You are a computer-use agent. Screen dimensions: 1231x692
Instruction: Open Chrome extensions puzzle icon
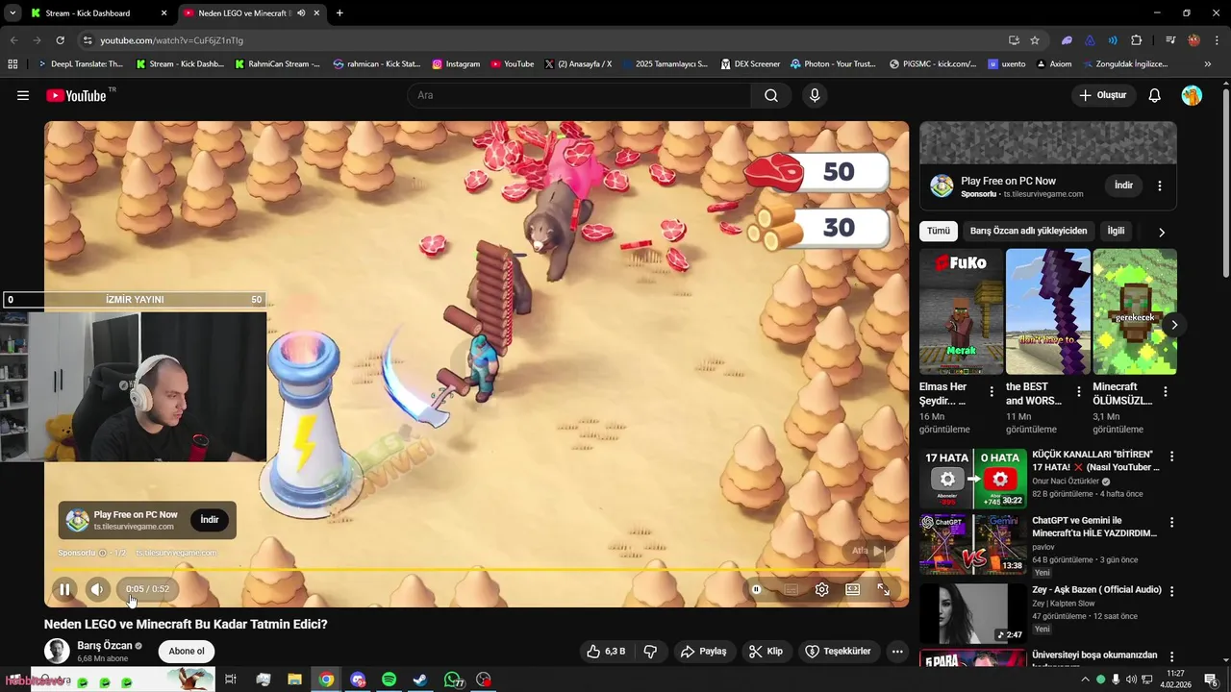coord(1136,40)
